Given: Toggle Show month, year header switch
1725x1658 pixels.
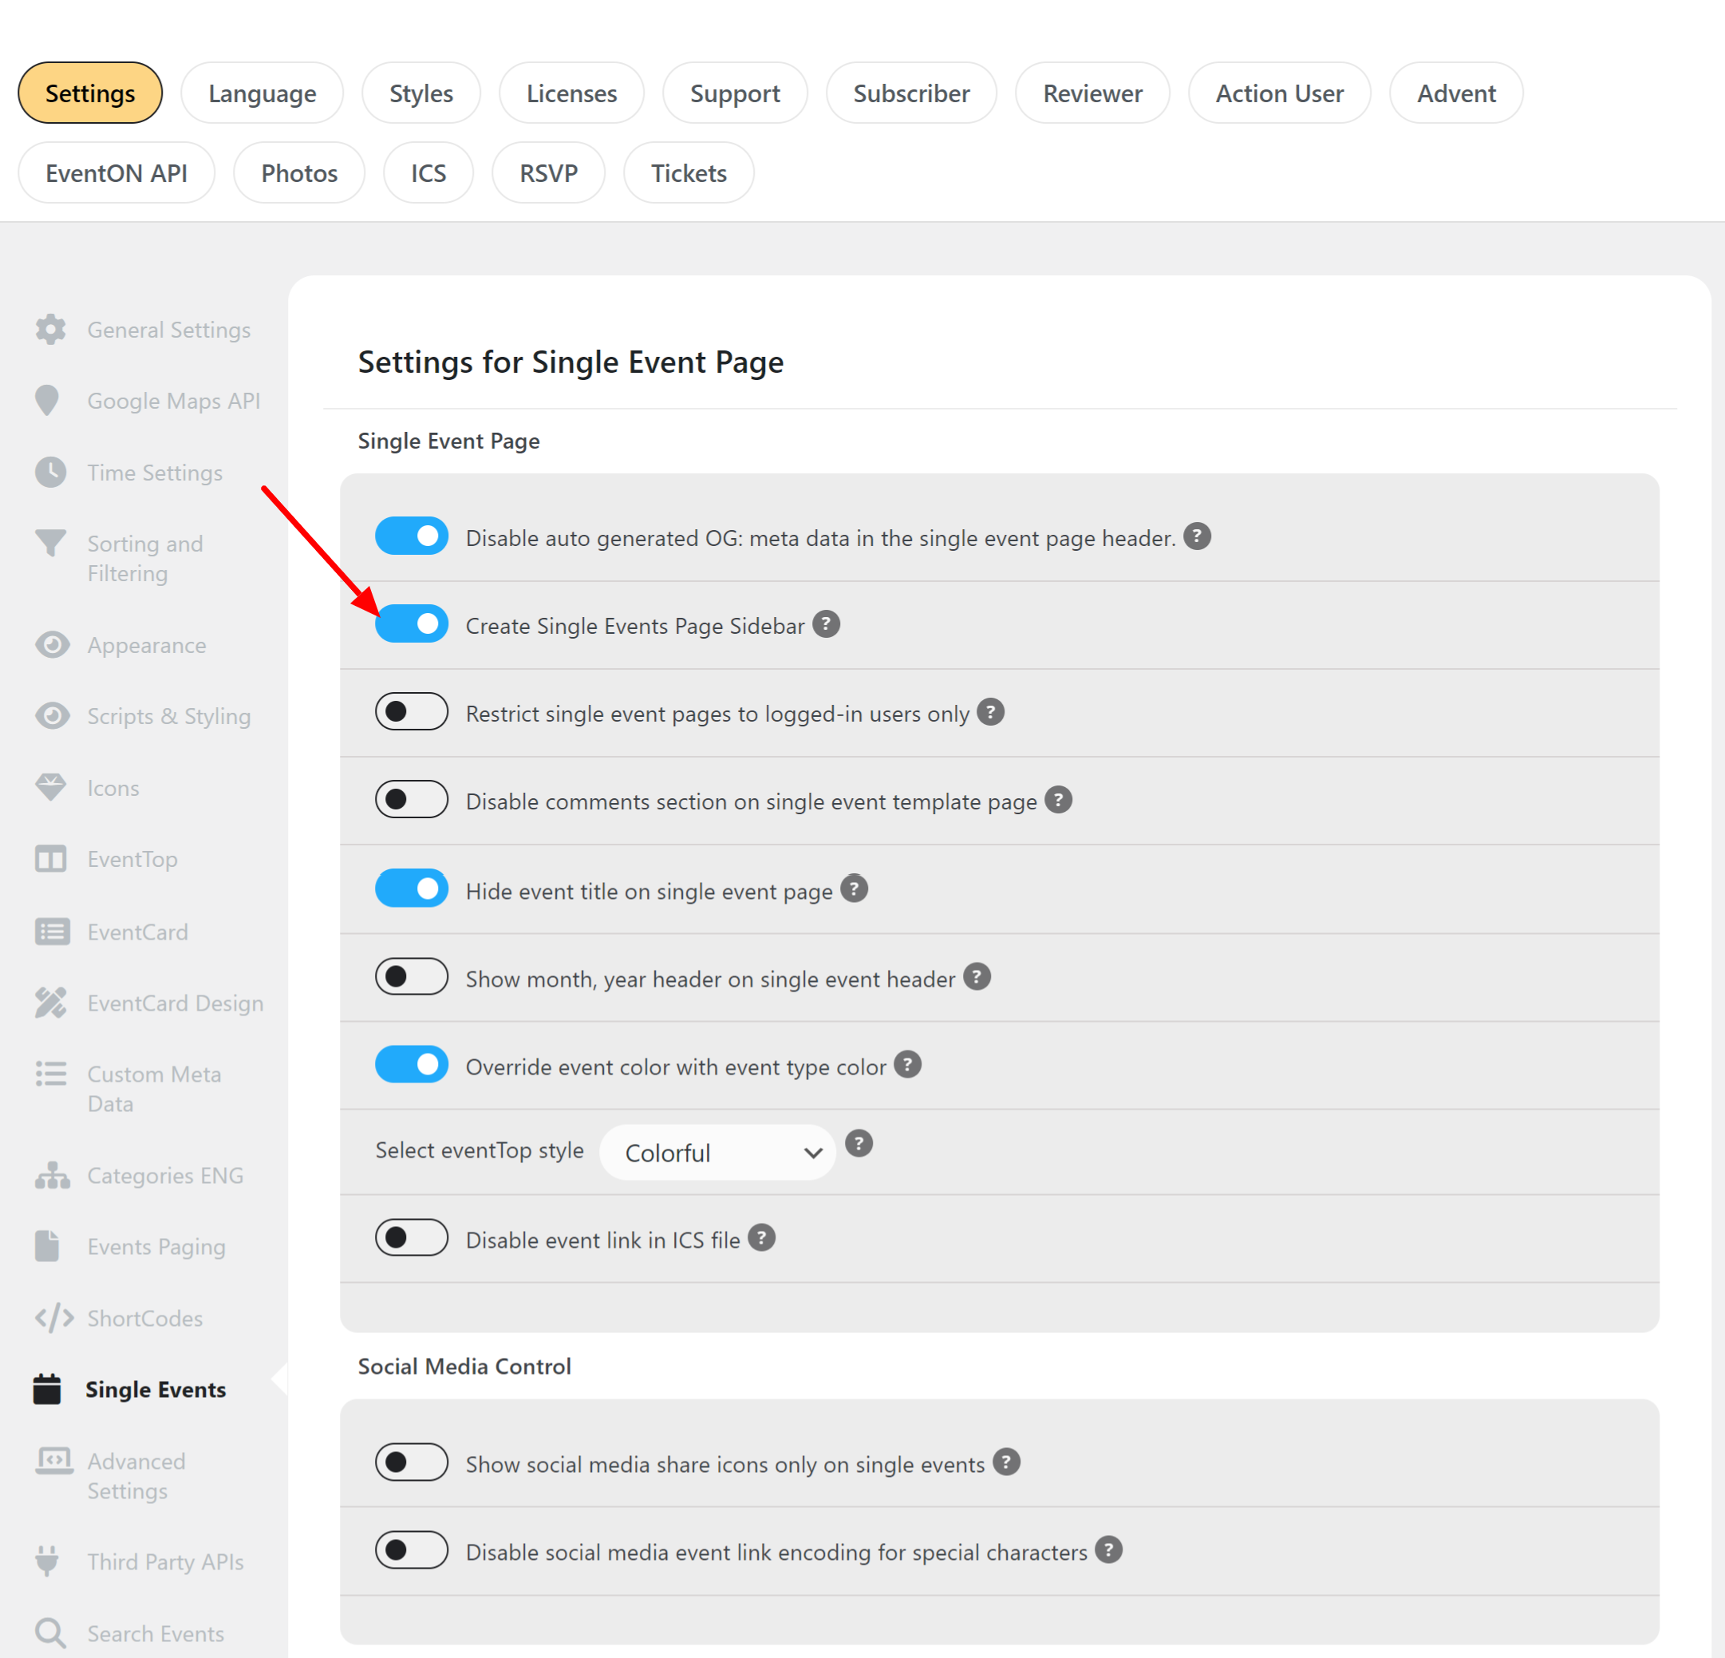Looking at the screenshot, I should tap(412, 976).
